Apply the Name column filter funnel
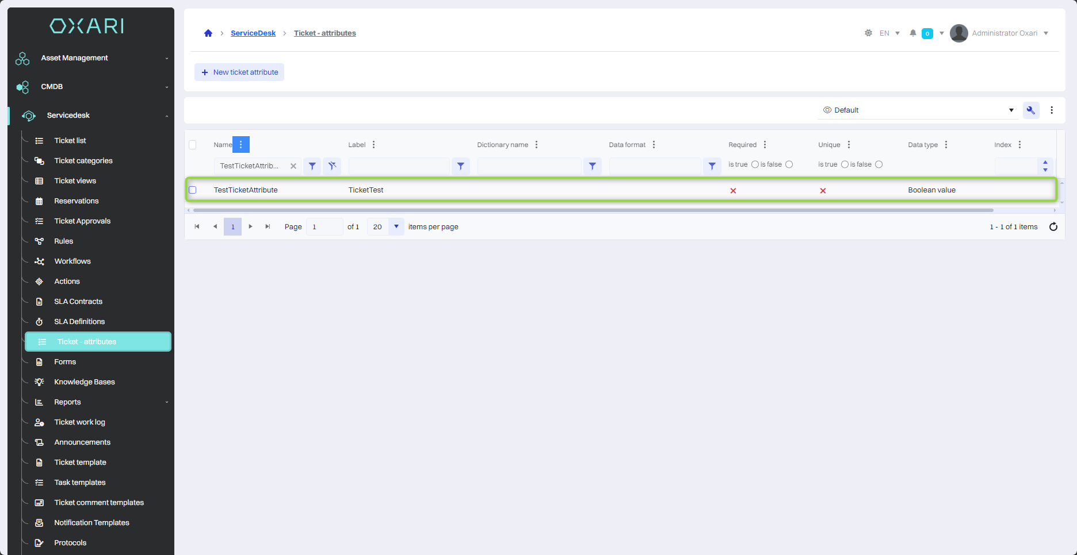Screen dimensions: 1077x555 tap(312, 166)
